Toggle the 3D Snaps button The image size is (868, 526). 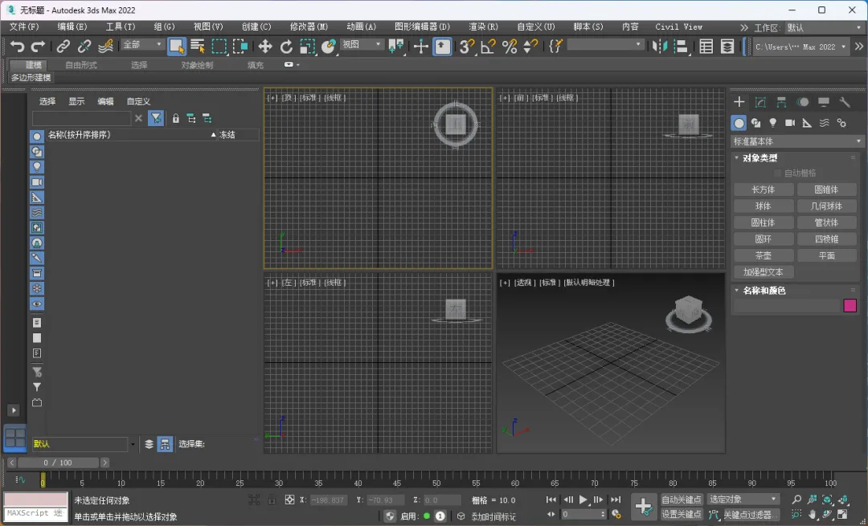467,47
